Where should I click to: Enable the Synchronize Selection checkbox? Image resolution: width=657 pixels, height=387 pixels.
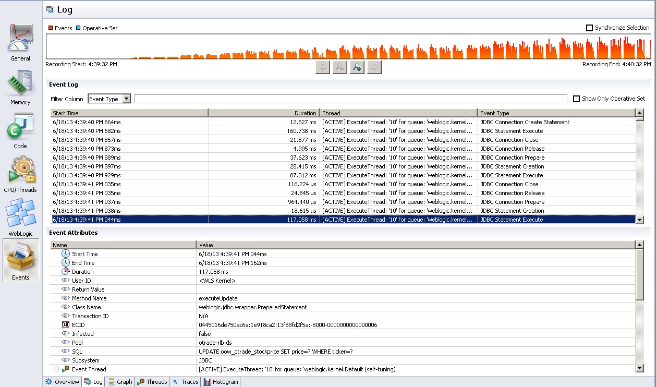click(590, 28)
